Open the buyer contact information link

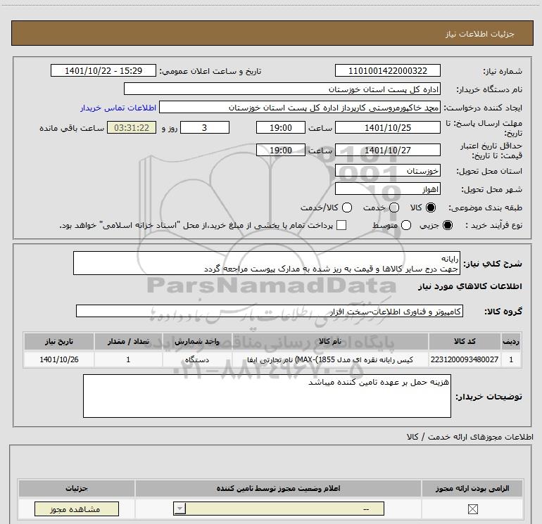click(118, 108)
